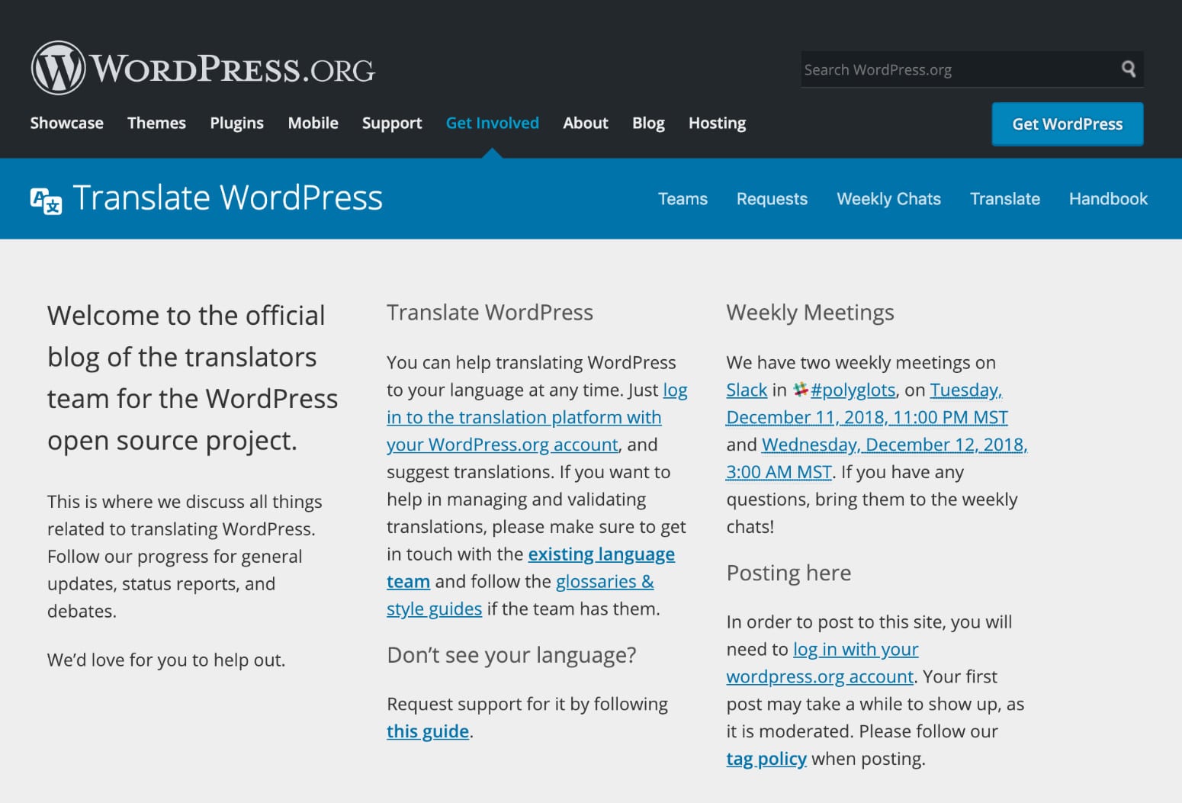The height and width of the screenshot is (803, 1182).
Task: Click inside the Search WordPress.org field
Action: [915, 69]
